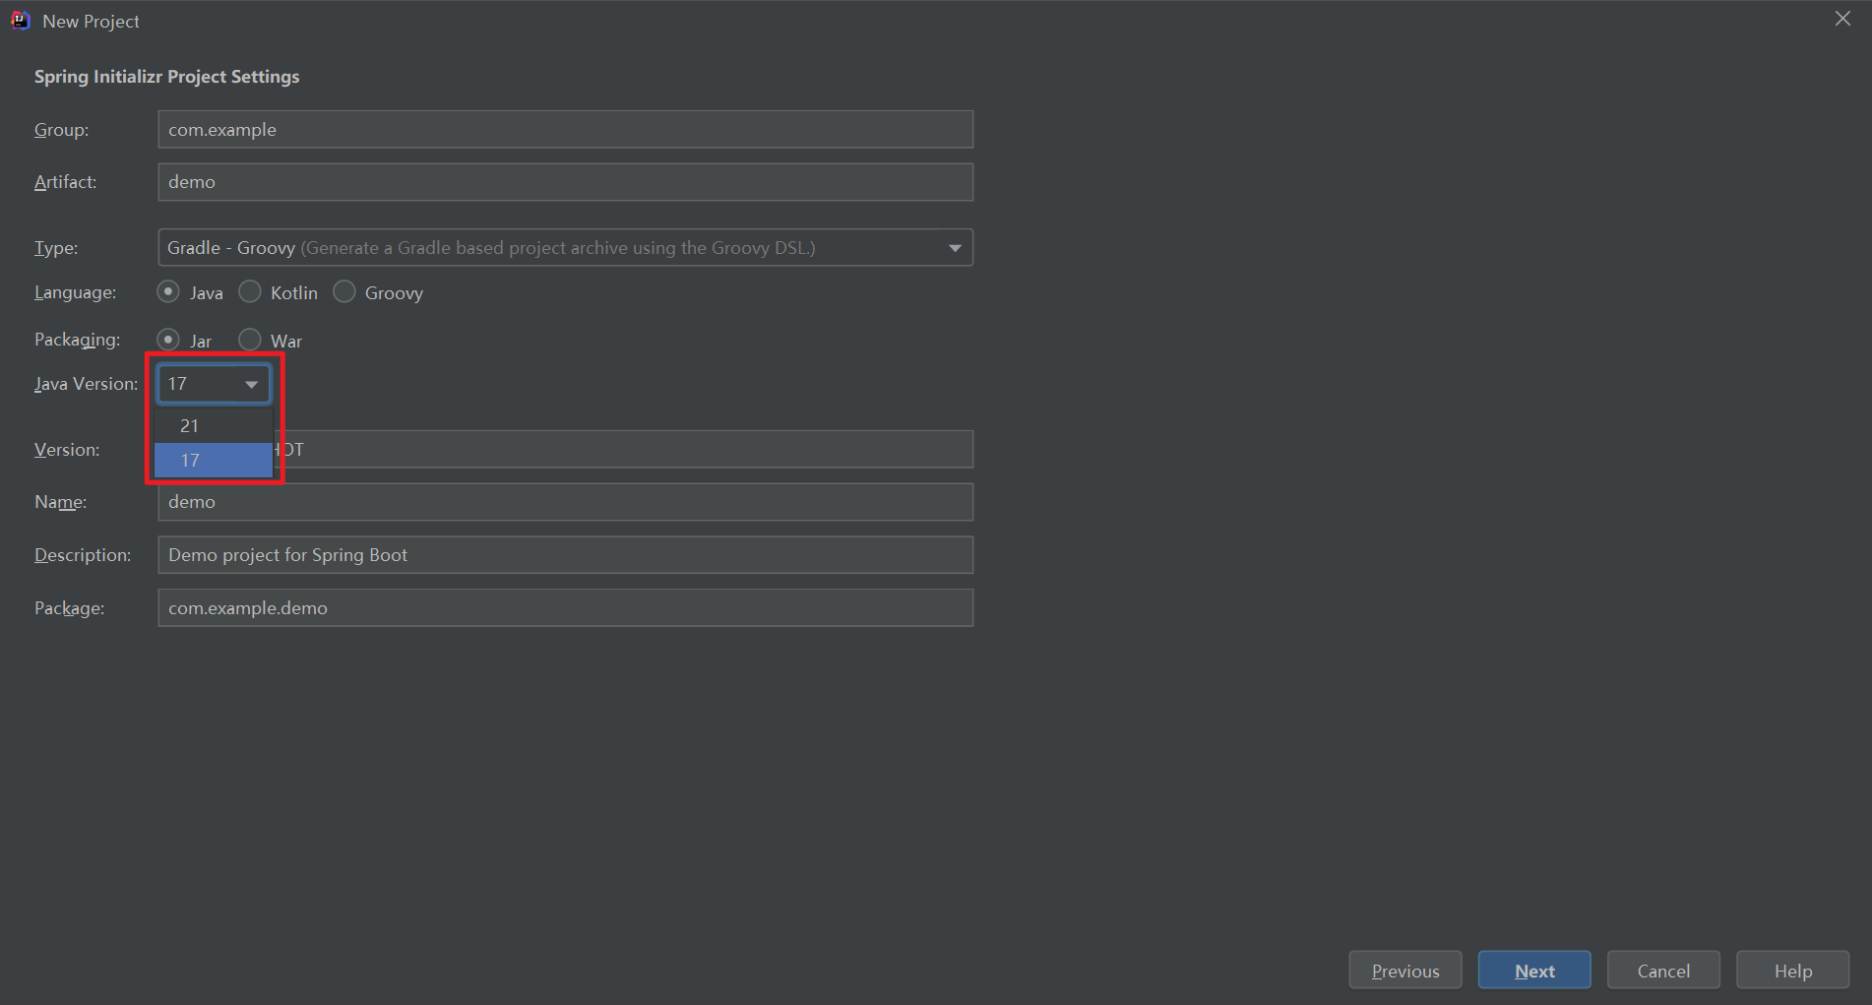Viewport: 1872px width, 1005px height.
Task: Choose Jar packaging option
Action: coord(168,340)
